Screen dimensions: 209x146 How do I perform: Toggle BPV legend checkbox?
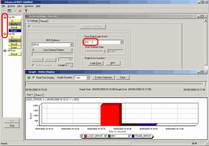(x=106, y=136)
